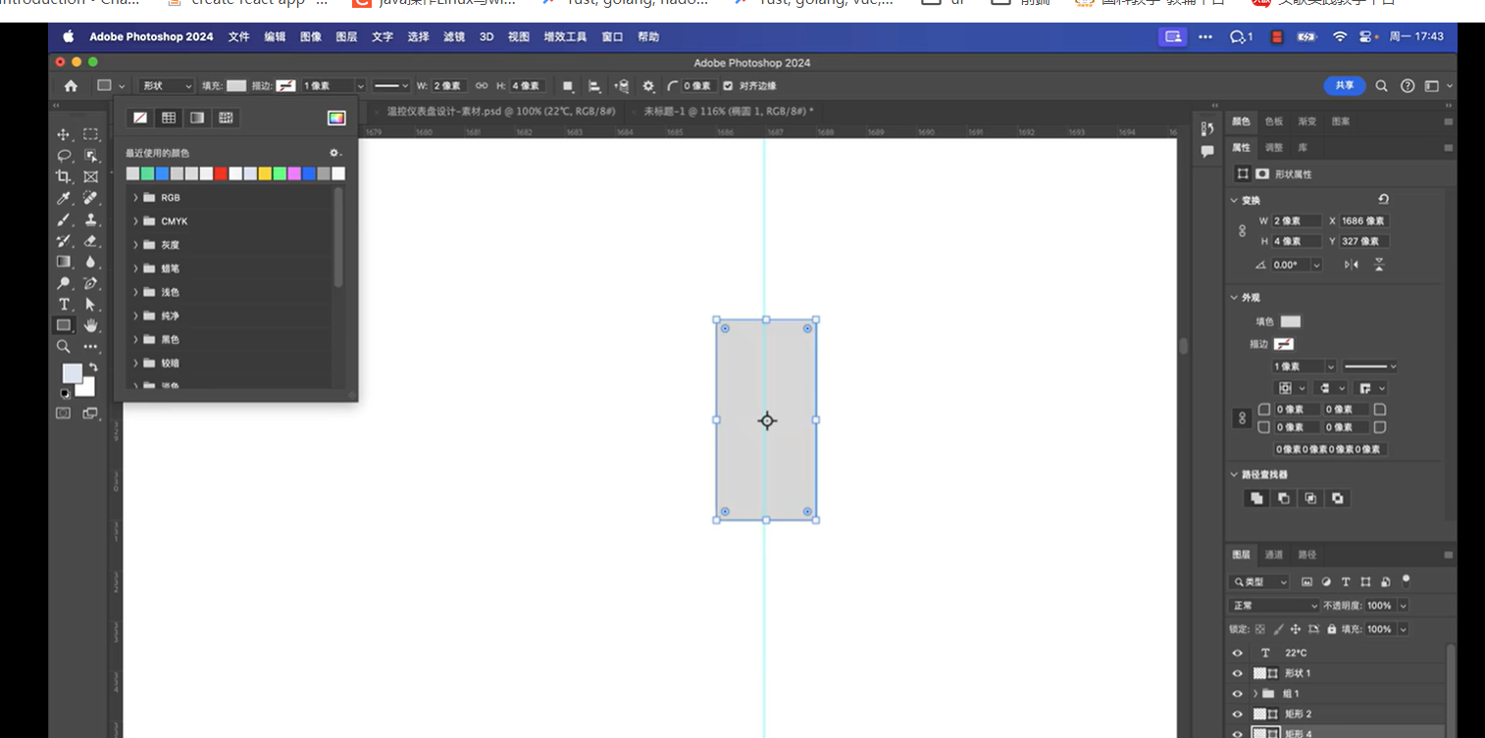Toggle the align edges checkbox
Image resolution: width=1485 pixels, height=738 pixels.
pyautogui.click(x=728, y=86)
